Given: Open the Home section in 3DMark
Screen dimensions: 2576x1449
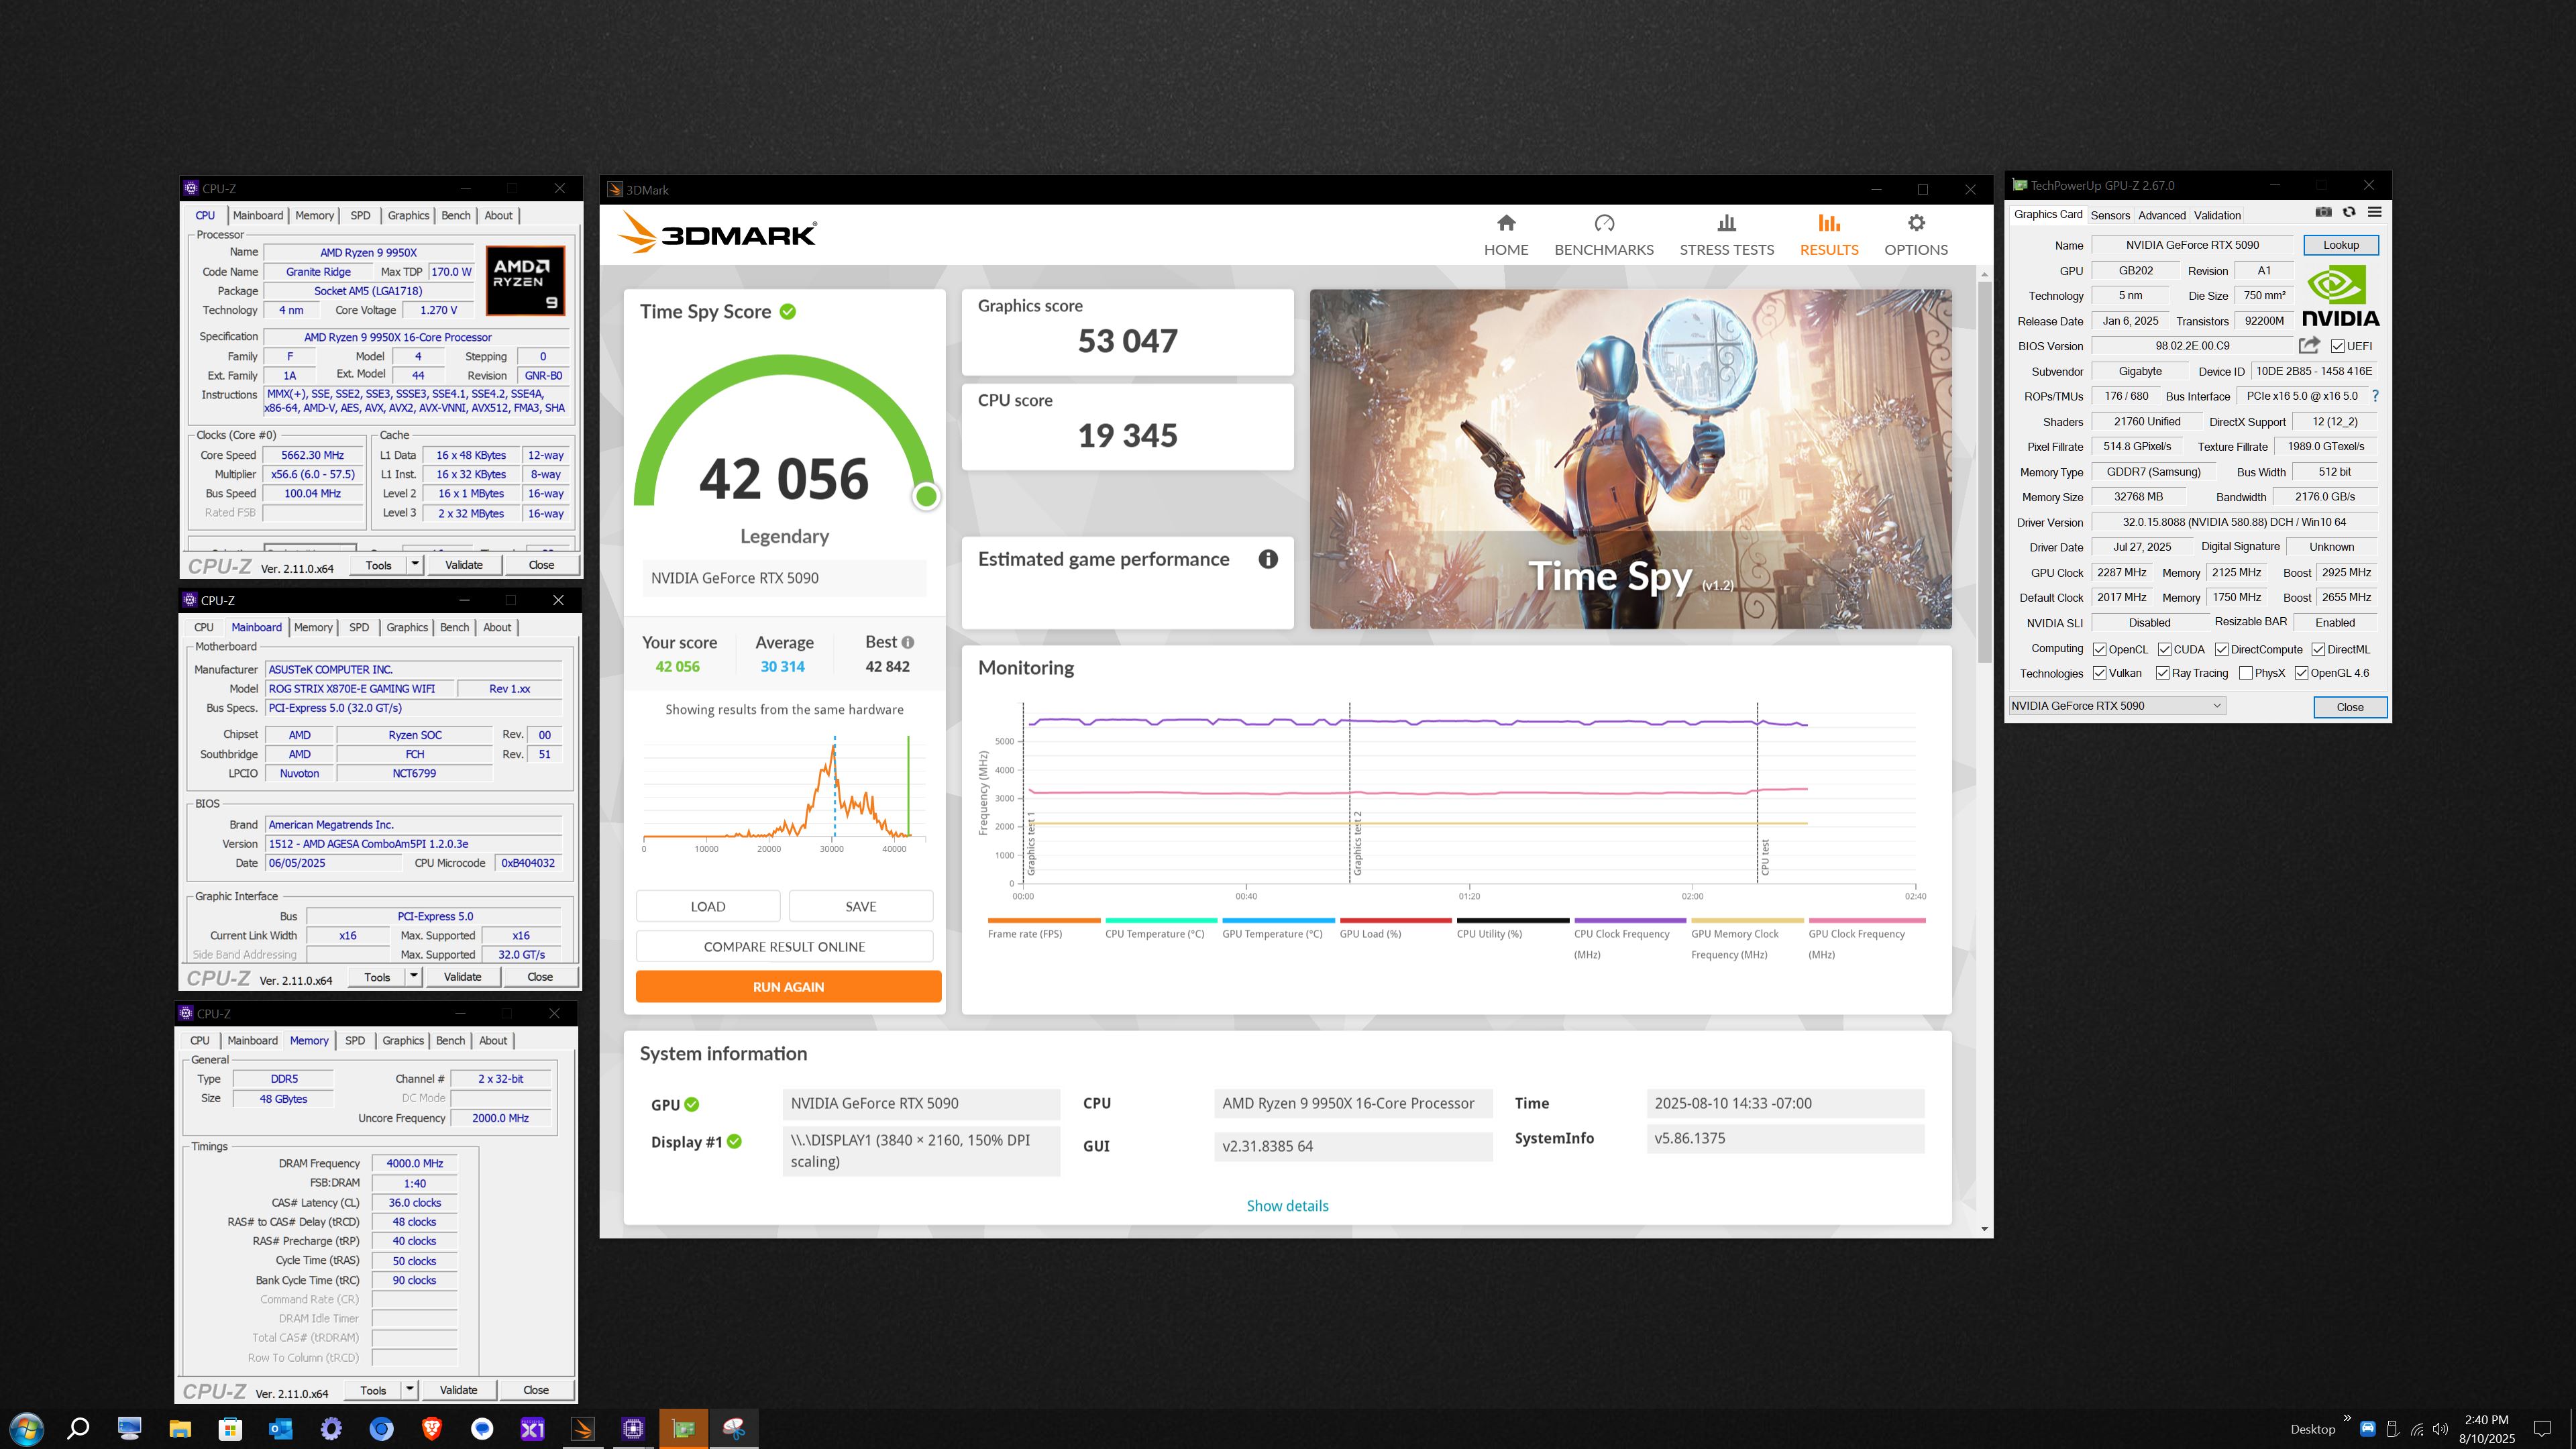Looking at the screenshot, I should [x=1506, y=235].
